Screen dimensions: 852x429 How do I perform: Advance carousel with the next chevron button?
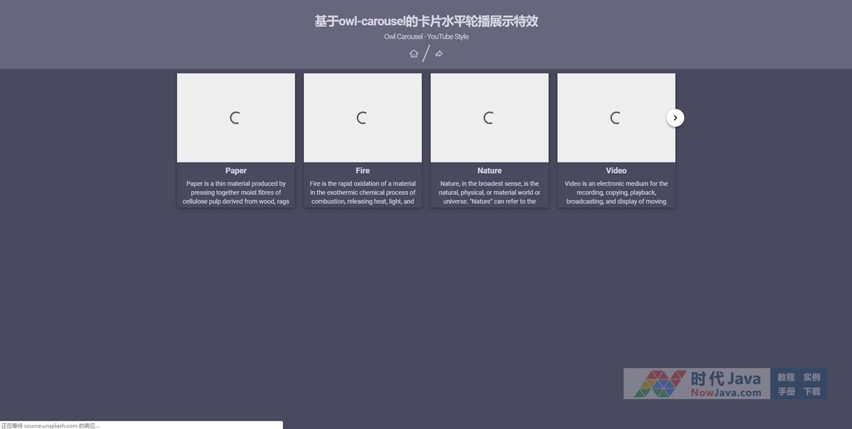pos(675,118)
